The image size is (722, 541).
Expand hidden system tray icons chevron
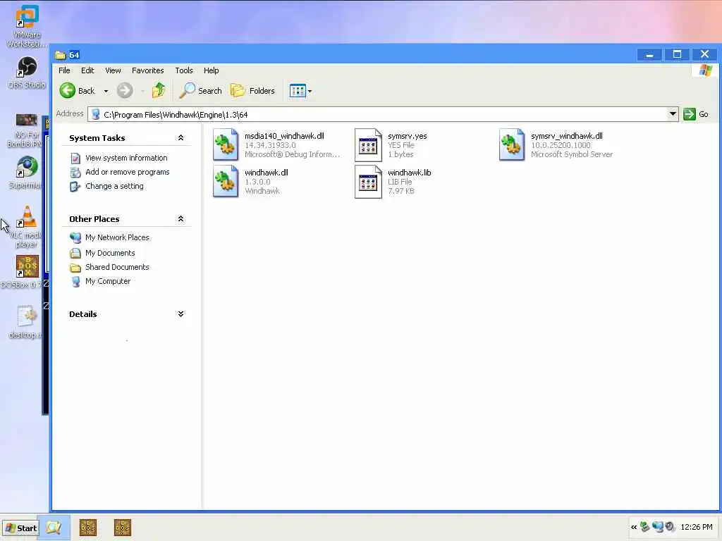coord(634,527)
